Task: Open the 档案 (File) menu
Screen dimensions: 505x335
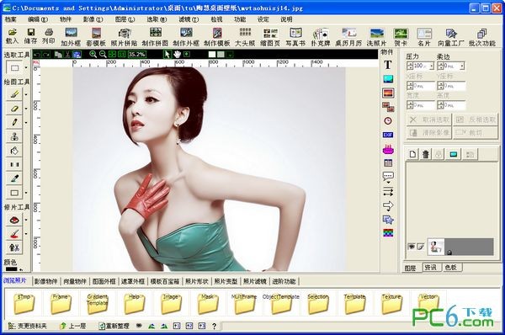Action: [x=11, y=19]
